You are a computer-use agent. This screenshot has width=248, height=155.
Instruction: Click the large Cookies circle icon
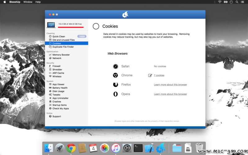tap(96, 26)
